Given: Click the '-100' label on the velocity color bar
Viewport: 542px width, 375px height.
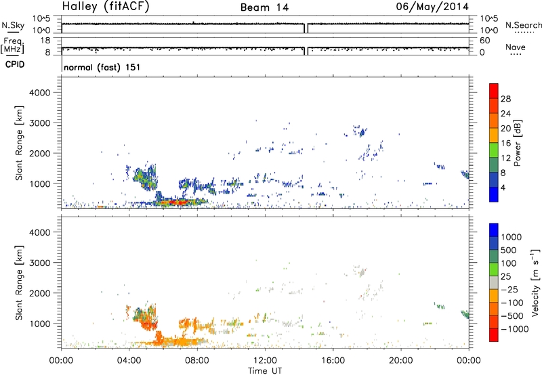Looking at the screenshot, I should coord(512,303).
